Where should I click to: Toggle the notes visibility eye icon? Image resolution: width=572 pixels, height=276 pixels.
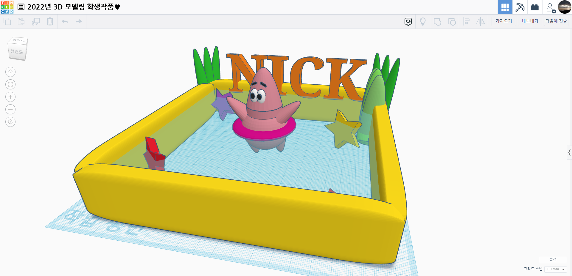point(408,22)
